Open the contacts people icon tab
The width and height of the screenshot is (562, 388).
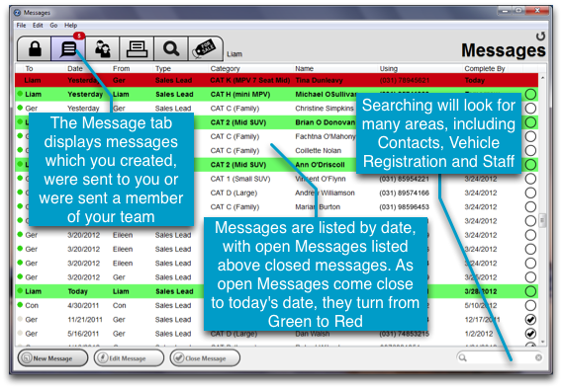tap(103, 48)
